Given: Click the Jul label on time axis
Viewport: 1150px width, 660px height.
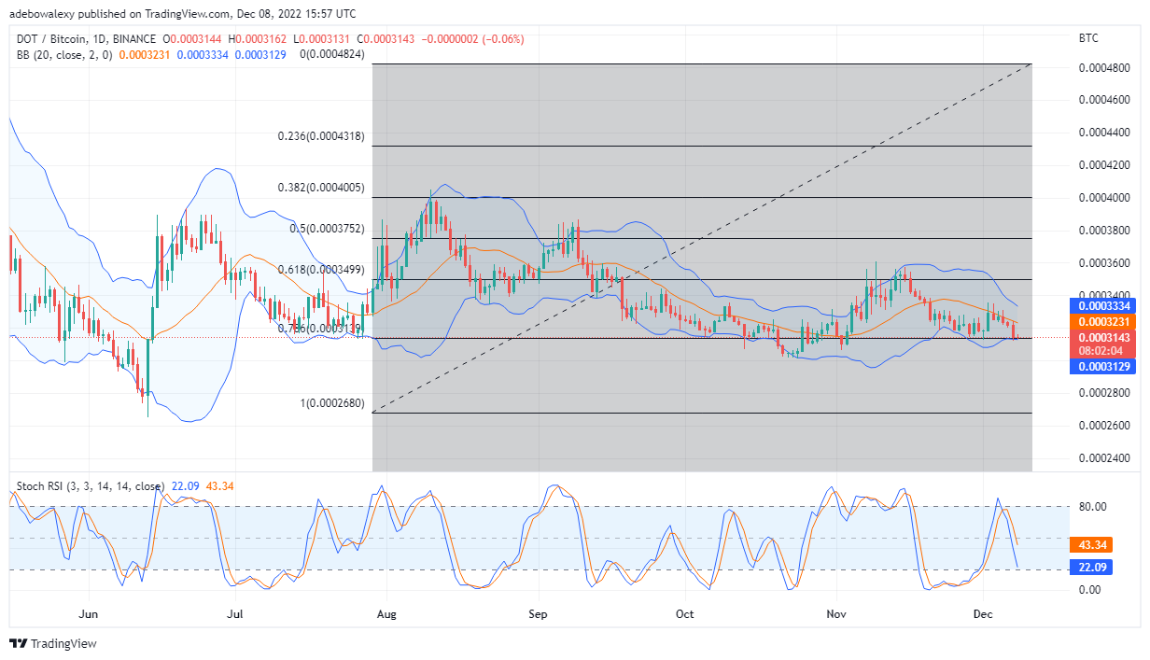Looking at the screenshot, I should (x=234, y=613).
